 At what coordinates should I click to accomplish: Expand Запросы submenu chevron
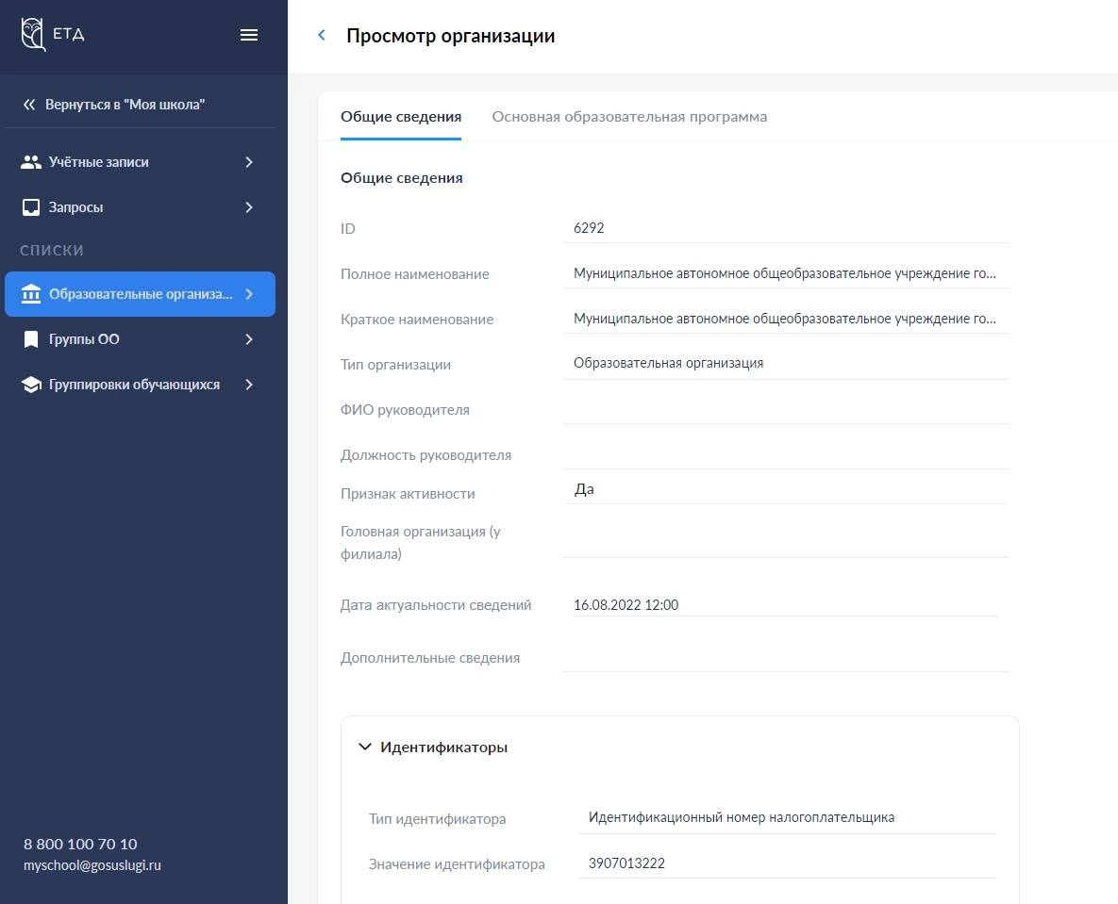coord(249,207)
